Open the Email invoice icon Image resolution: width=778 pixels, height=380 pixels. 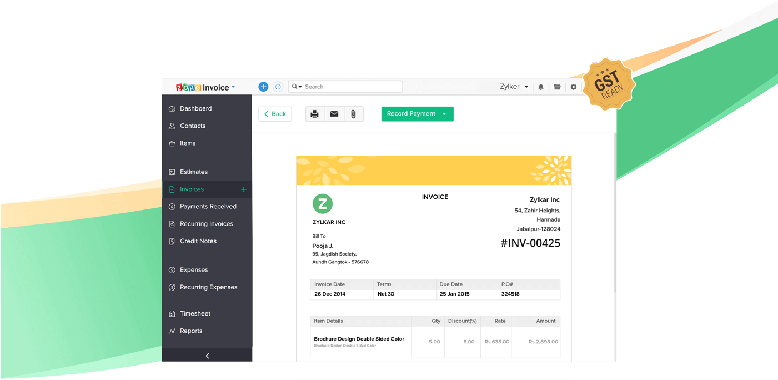(x=334, y=113)
